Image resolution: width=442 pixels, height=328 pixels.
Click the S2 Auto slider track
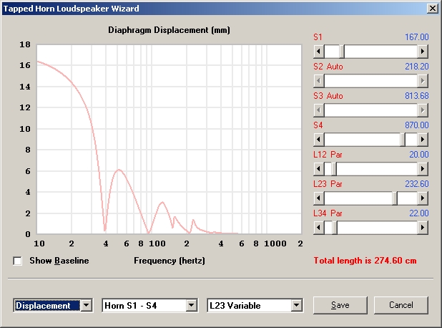tap(370, 81)
